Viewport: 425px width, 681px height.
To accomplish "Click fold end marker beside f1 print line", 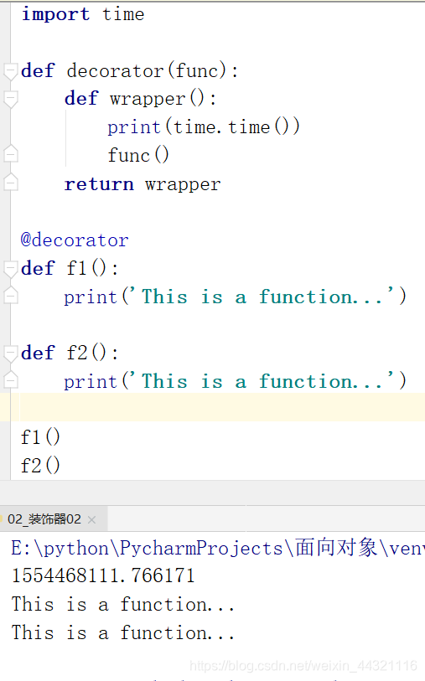I will (10, 295).
